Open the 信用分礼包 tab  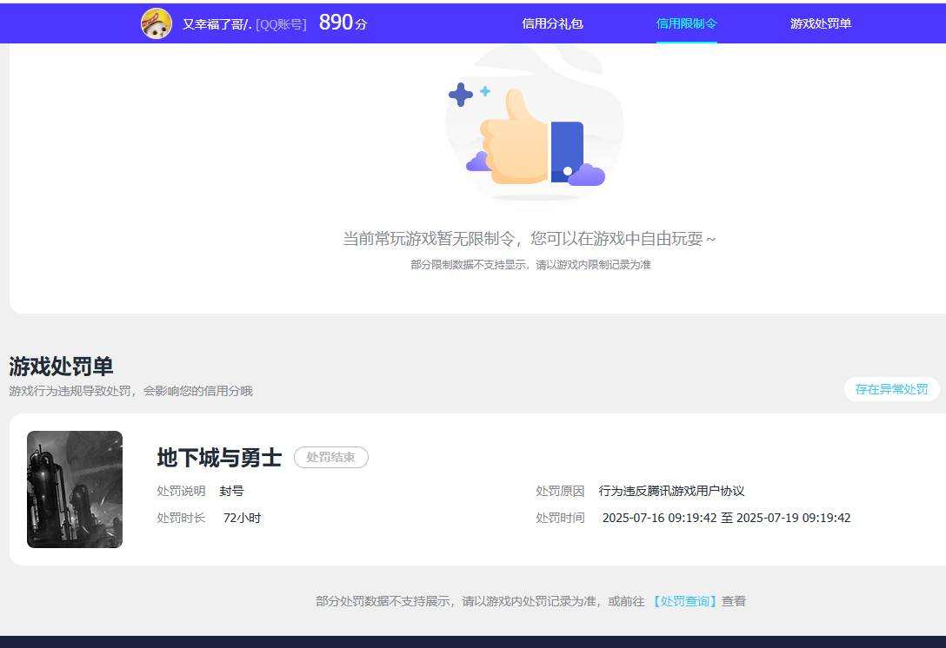552,23
